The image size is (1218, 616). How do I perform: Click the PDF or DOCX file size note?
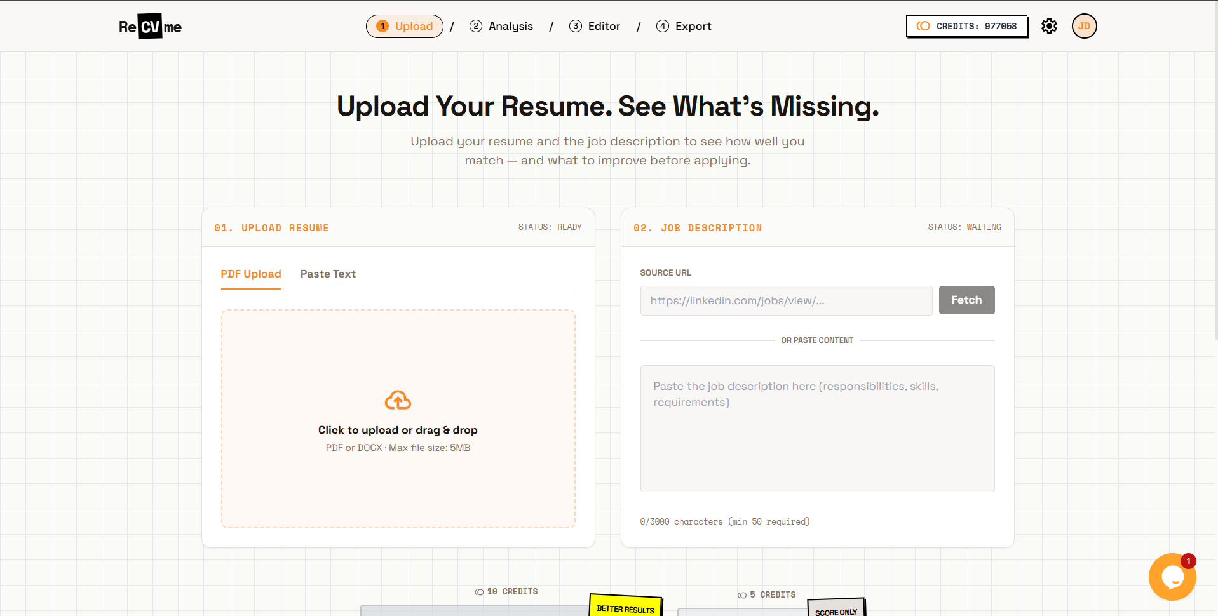(398, 448)
